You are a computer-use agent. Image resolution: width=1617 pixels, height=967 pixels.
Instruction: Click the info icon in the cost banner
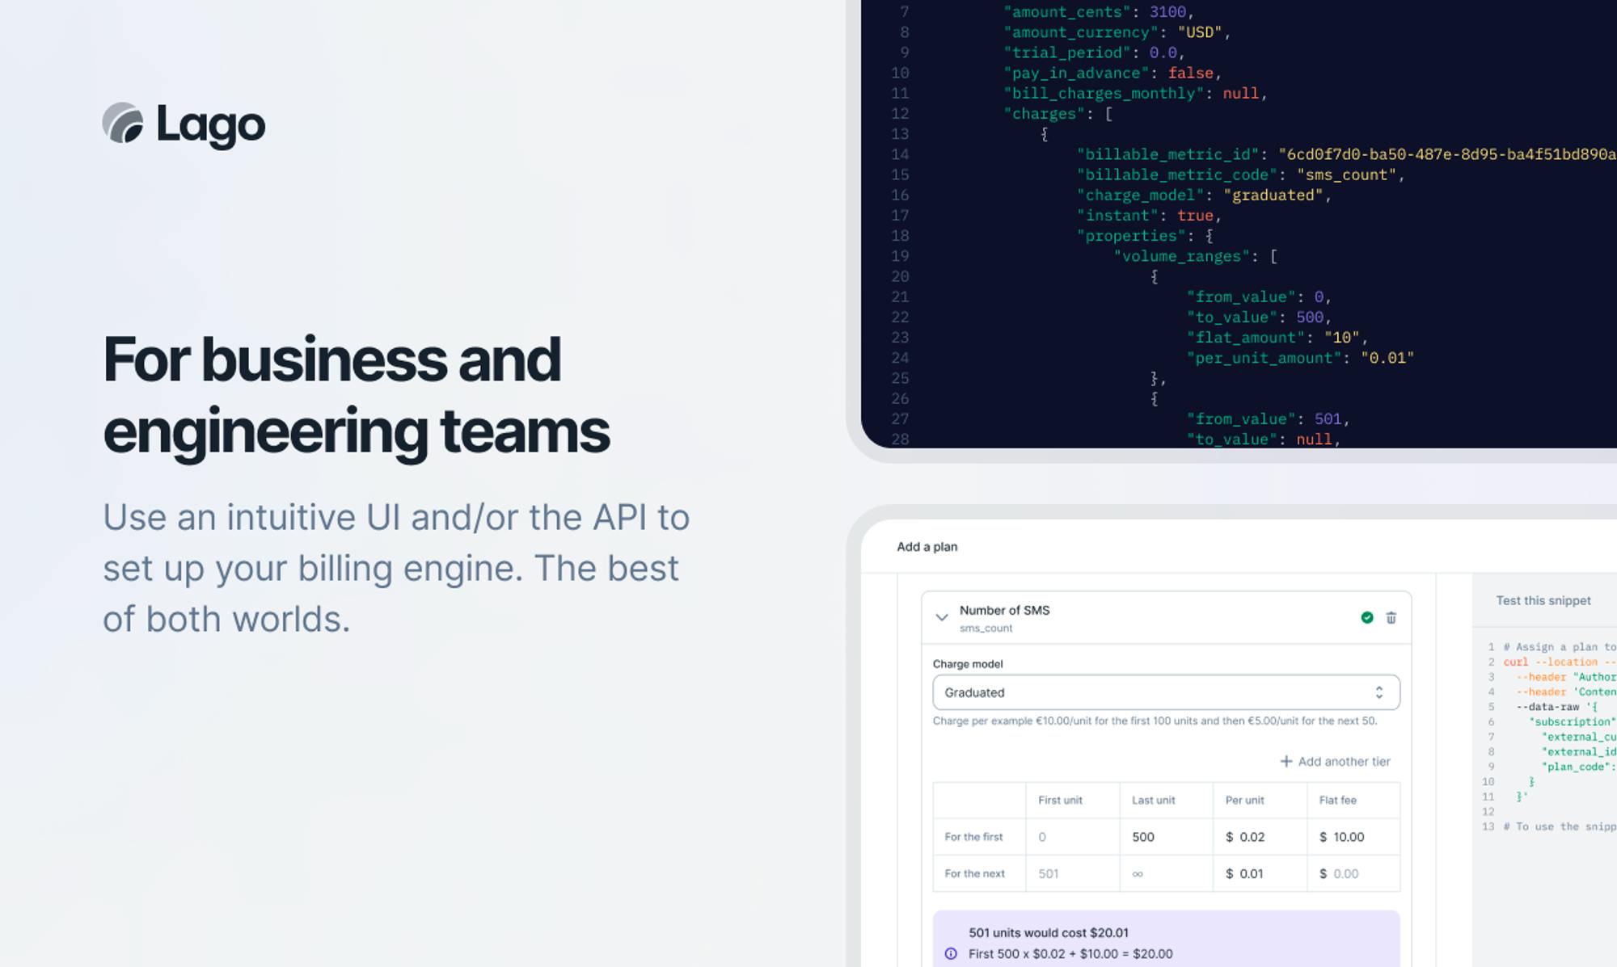[951, 954]
